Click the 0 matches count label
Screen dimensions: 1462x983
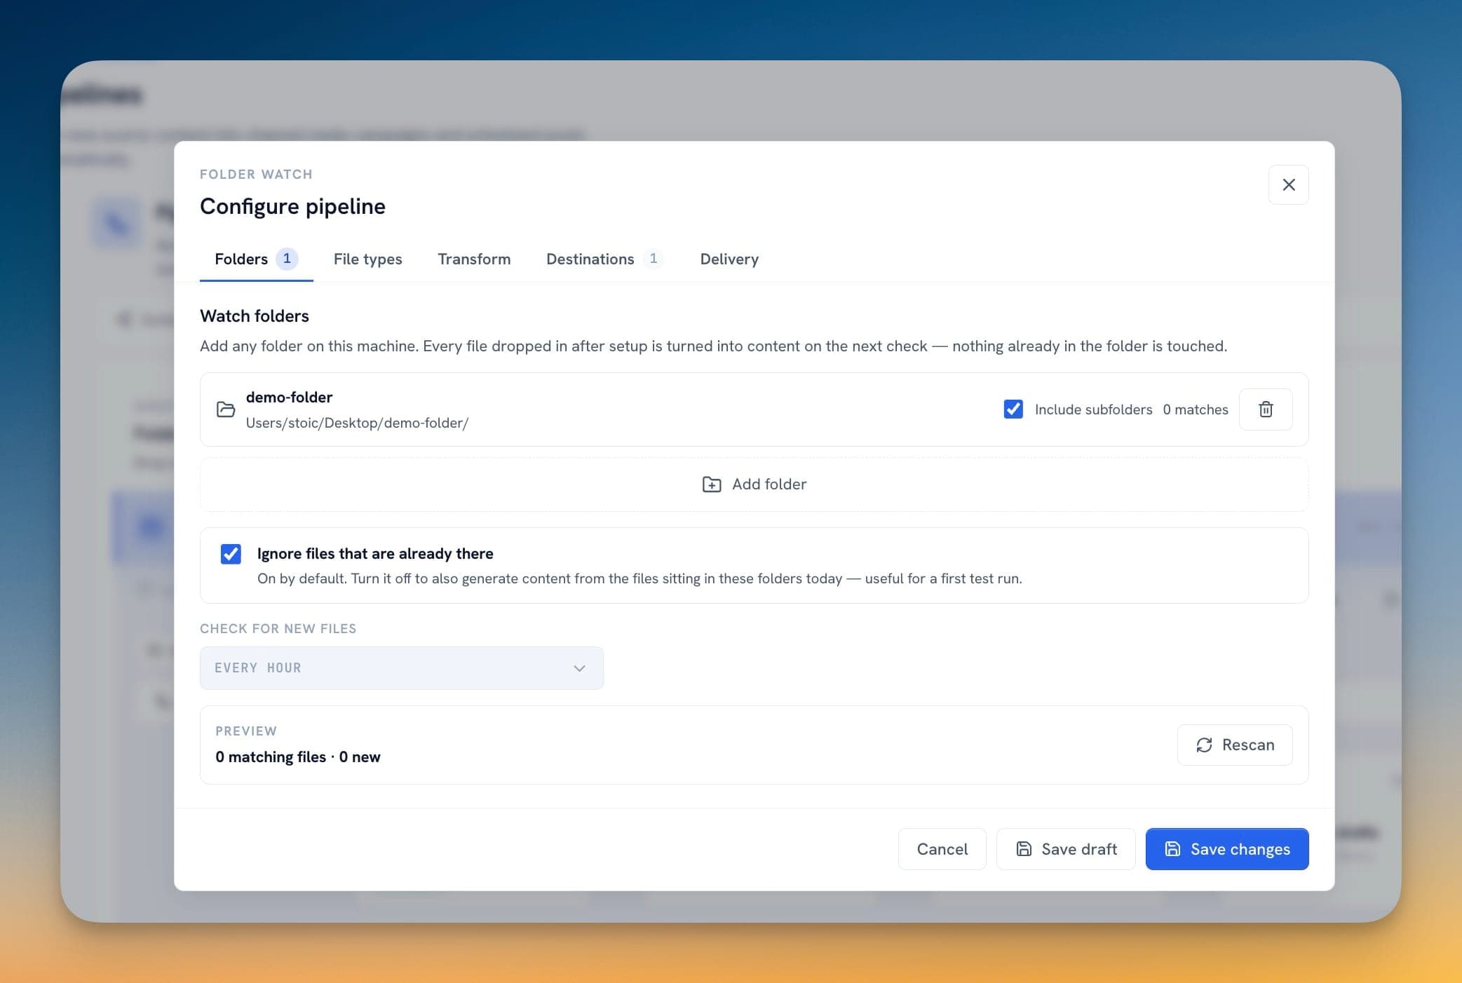1195,409
